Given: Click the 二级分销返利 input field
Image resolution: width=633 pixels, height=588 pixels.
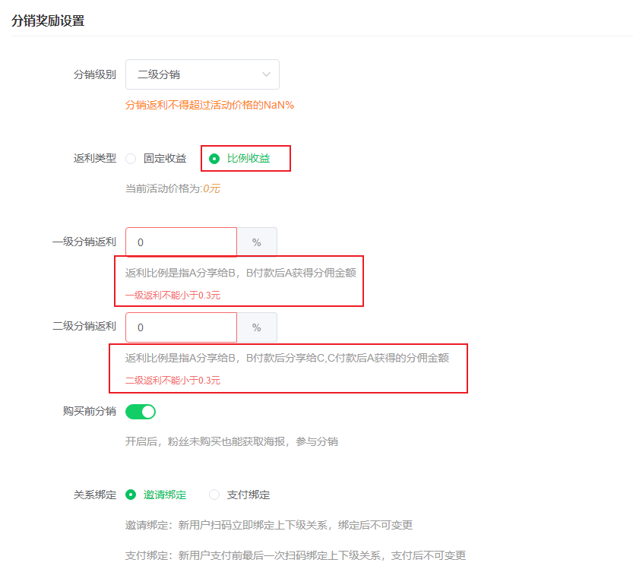Looking at the screenshot, I should [x=181, y=327].
